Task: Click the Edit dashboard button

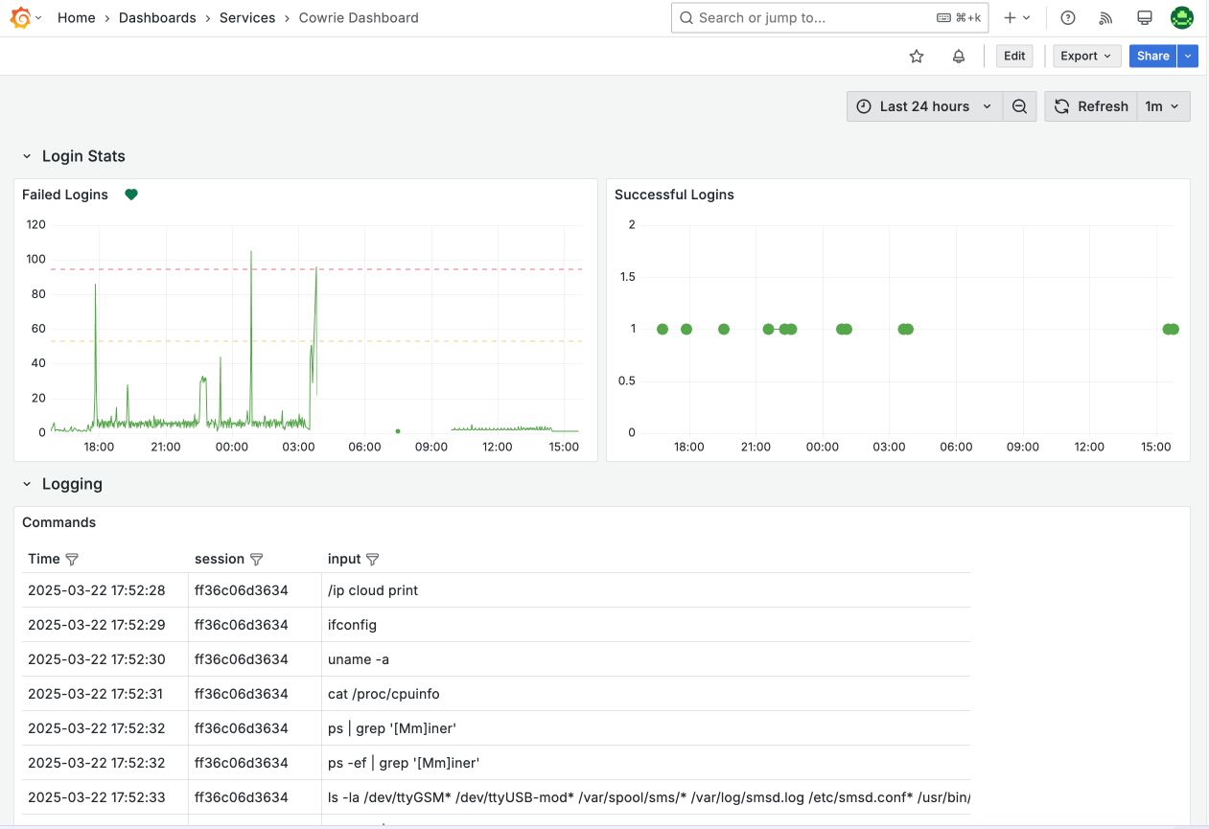Action: pyautogui.click(x=1014, y=57)
